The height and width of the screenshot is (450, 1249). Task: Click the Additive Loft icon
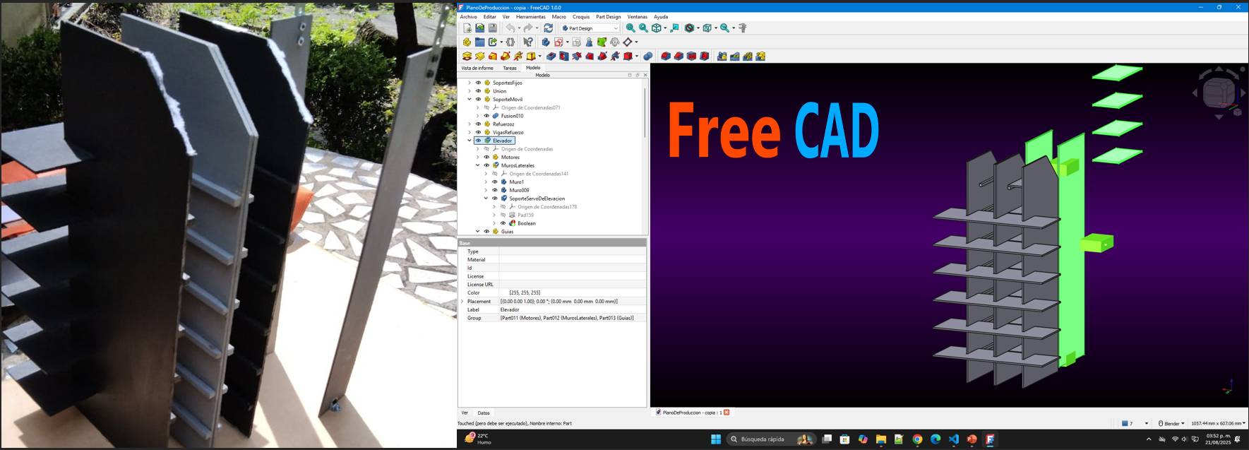pos(493,57)
